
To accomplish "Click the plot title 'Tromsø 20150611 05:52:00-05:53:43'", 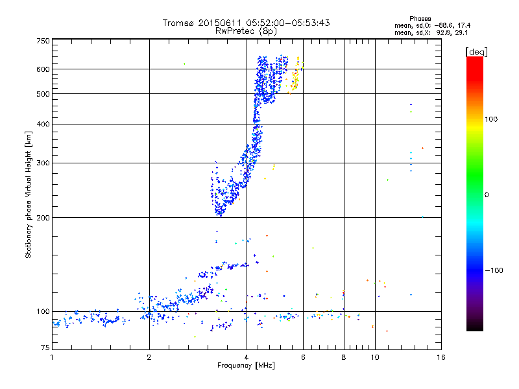I will (246, 23).
